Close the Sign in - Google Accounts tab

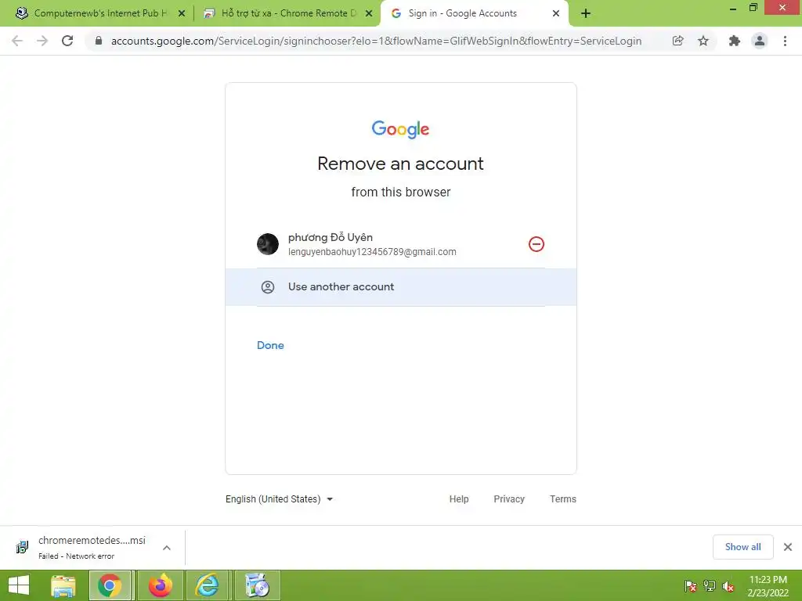point(556,14)
